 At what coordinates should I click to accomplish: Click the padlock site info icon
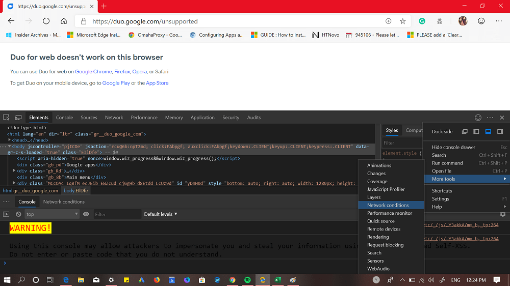[x=84, y=21]
